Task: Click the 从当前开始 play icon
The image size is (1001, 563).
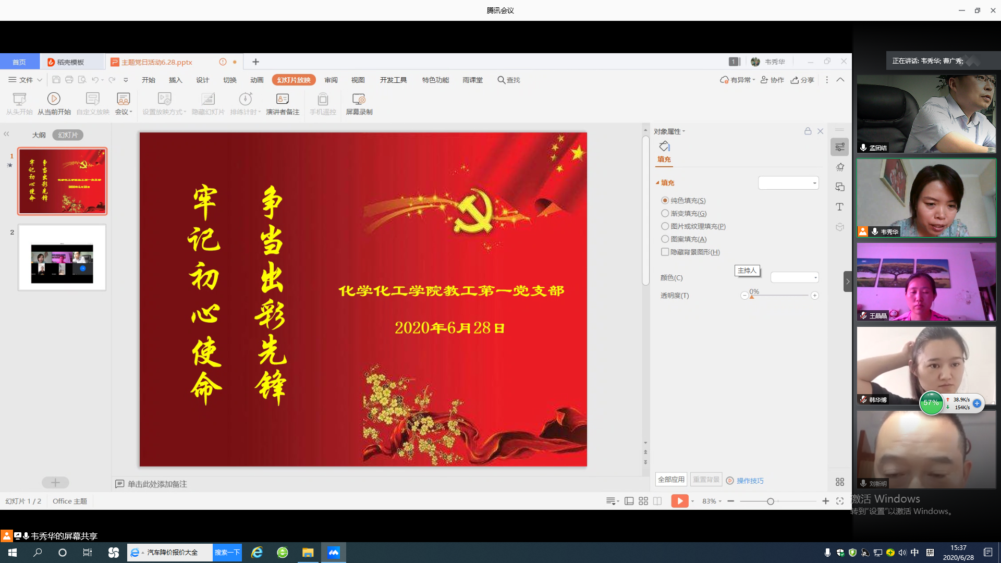Action: click(54, 99)
